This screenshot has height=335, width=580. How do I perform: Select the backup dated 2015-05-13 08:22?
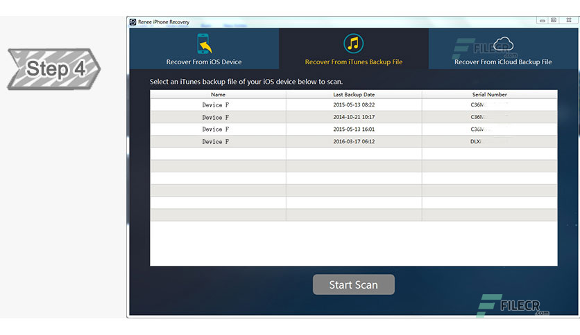point(354,105)
